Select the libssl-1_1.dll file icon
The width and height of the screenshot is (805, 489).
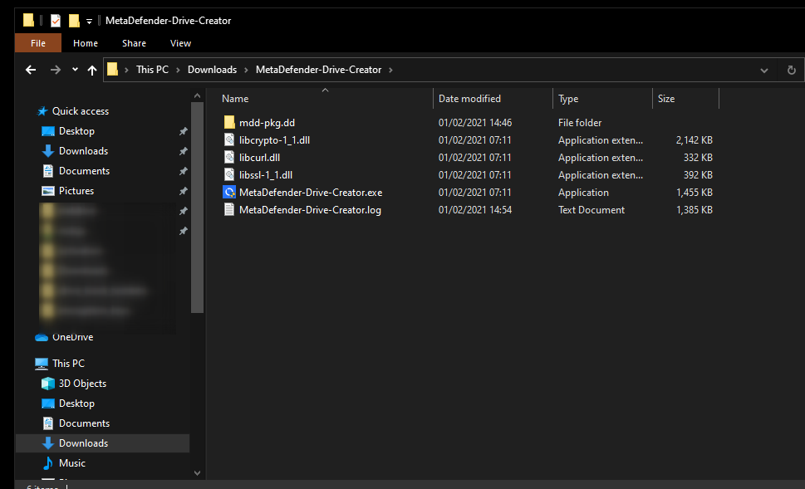tap(229, 174)
